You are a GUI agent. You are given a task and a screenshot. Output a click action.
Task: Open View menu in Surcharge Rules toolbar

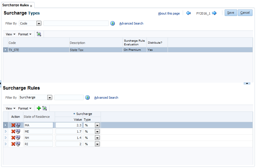tap(11, 108)
